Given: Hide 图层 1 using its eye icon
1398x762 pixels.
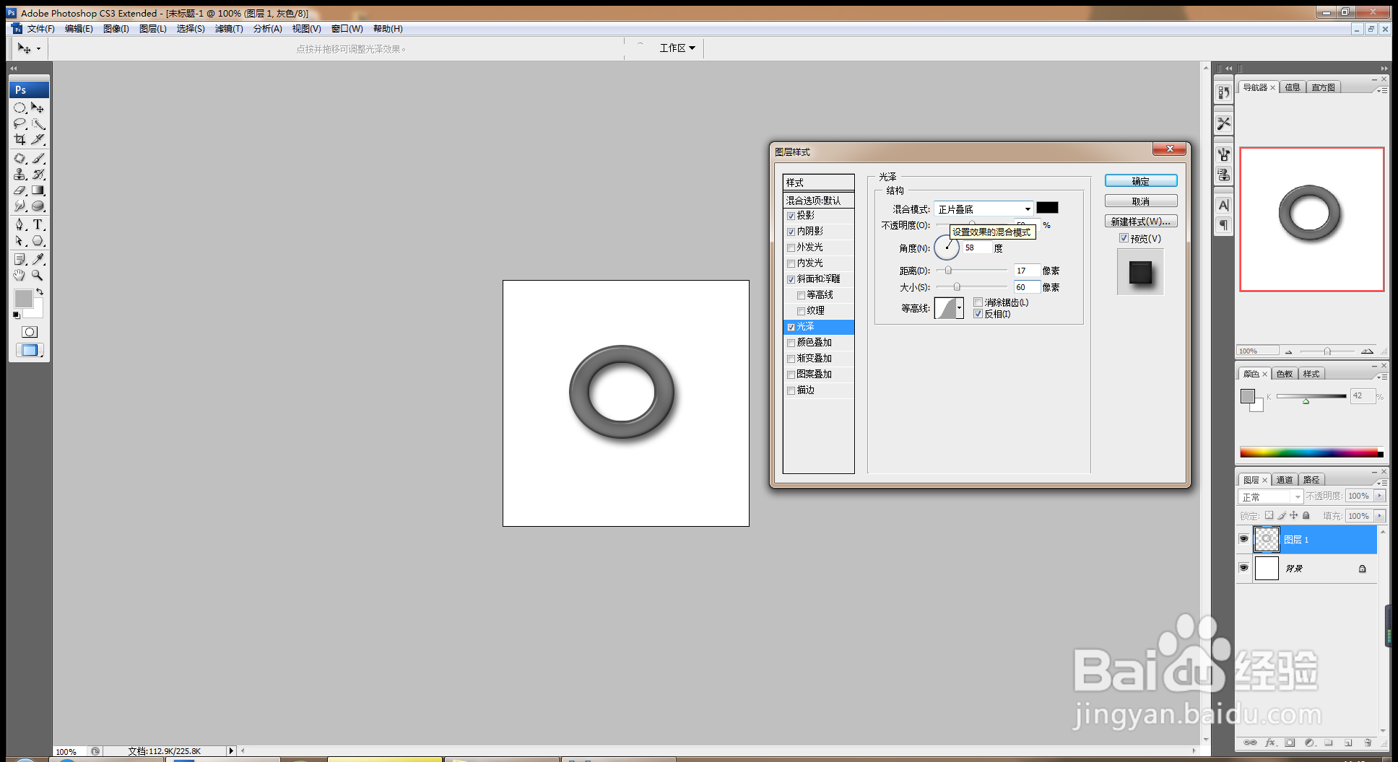Looking at the screenshot, I should (x=1243, y=539).
